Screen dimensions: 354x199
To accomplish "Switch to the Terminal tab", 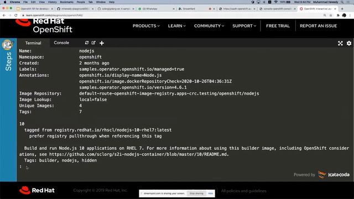I will (33, 43).
